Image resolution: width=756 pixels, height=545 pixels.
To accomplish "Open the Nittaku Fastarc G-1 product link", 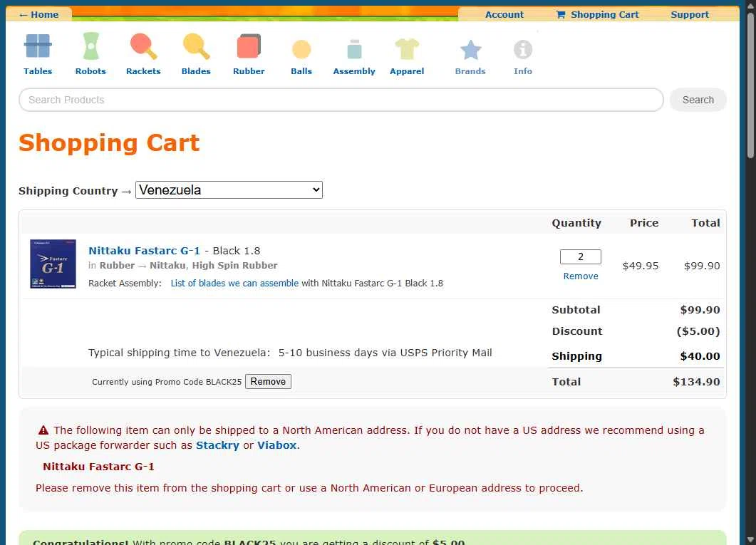I will coord(144,251).
